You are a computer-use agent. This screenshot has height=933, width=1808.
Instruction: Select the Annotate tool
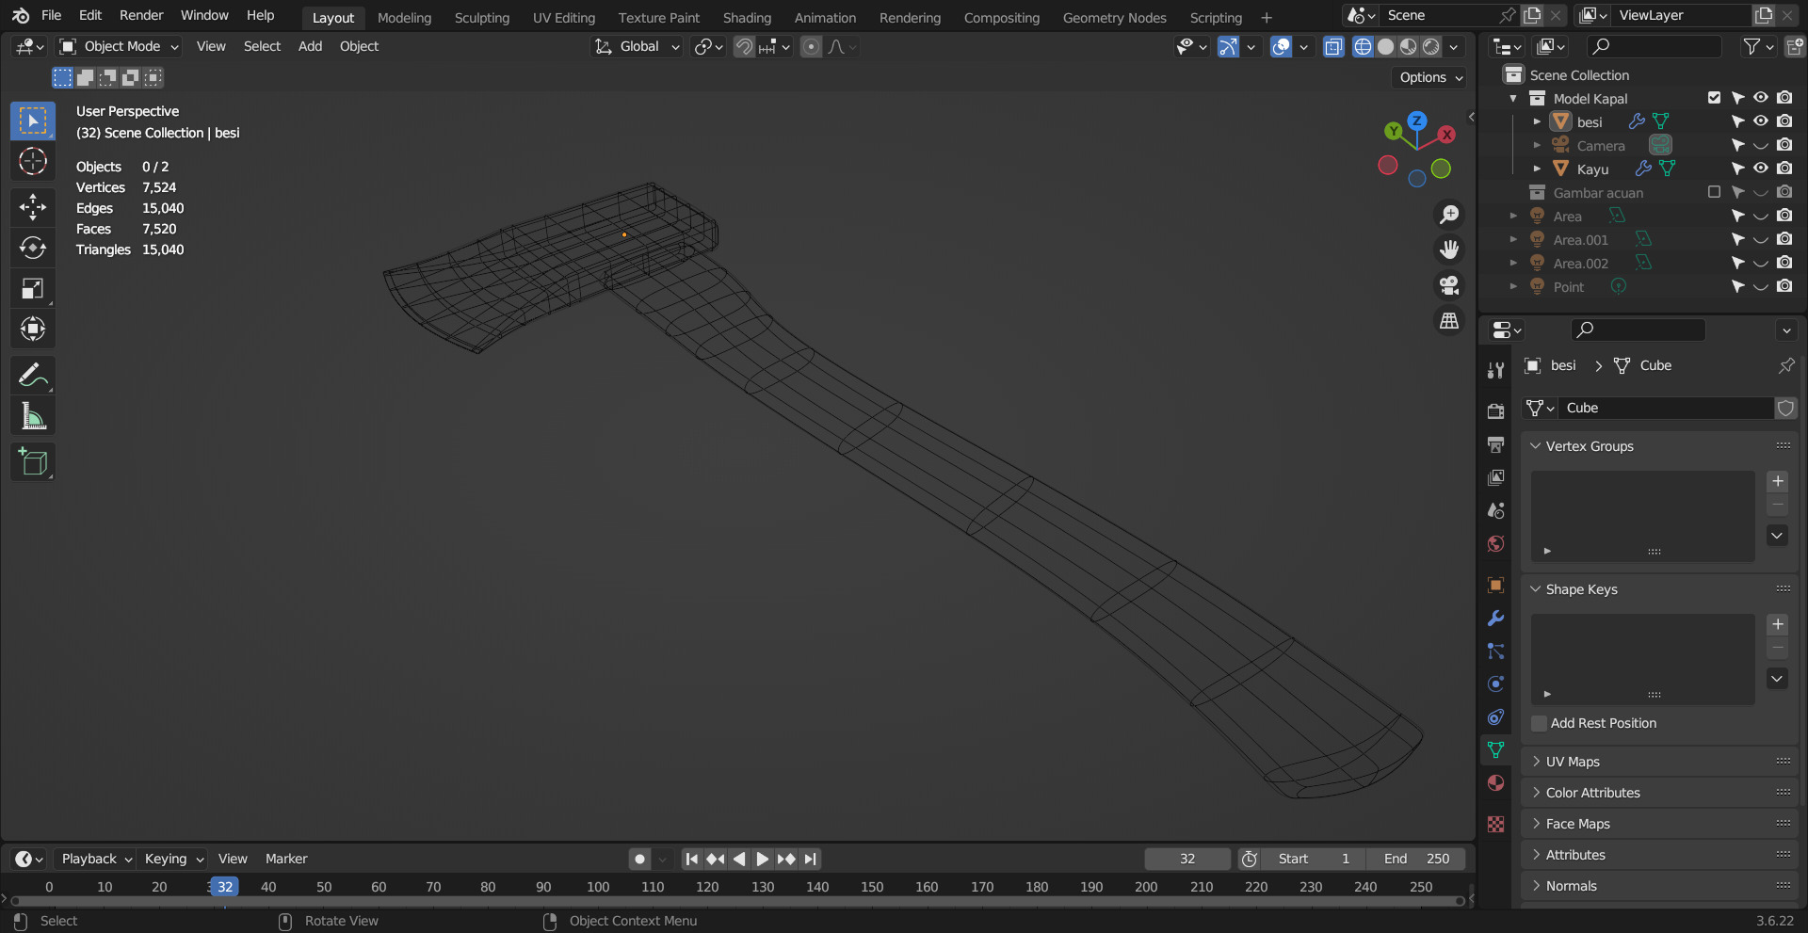(x=33, y=376)
